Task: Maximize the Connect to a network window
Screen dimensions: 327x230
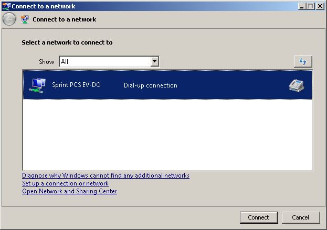Action: 310,6
